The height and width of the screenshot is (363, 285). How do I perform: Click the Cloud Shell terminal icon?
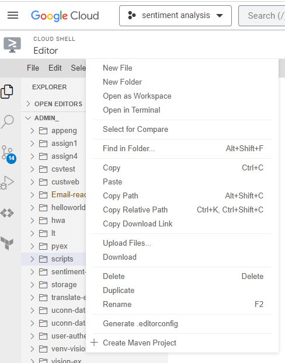point(12,45)
